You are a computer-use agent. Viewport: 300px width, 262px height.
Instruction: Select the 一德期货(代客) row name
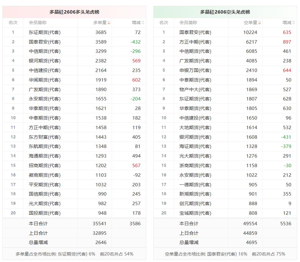tap(195, 184)
